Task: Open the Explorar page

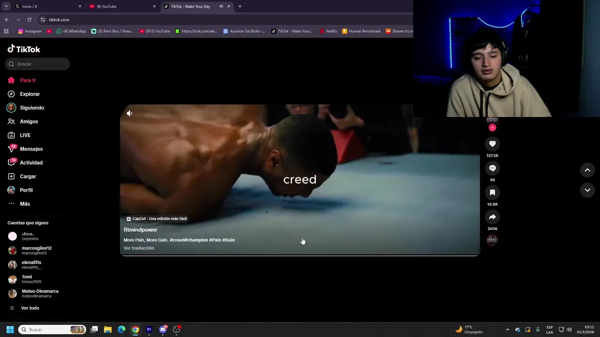Action: 24,94
